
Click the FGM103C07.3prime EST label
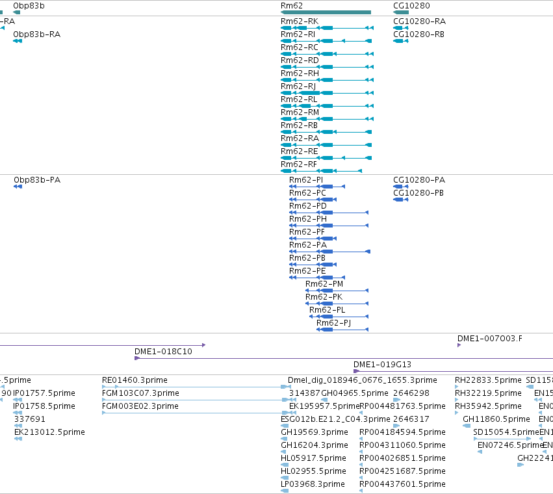(x=140, y=393)
